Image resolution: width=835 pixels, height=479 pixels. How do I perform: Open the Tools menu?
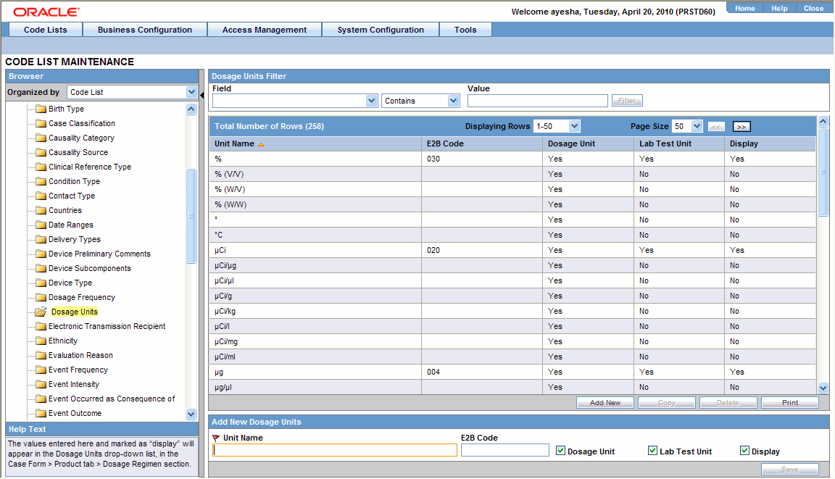click(x=465, y=30)
